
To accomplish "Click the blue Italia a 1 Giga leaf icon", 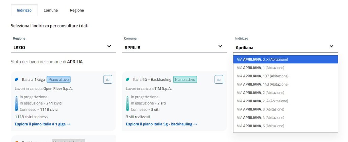I will tap(16, 80).
